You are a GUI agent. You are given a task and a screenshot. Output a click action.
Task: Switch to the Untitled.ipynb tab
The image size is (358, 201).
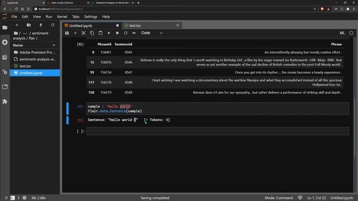[x=92, y=26]
